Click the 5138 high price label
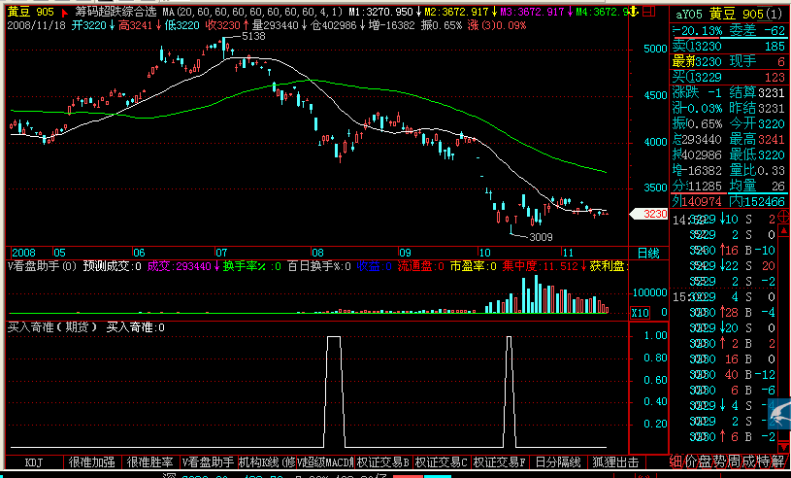 253,36
